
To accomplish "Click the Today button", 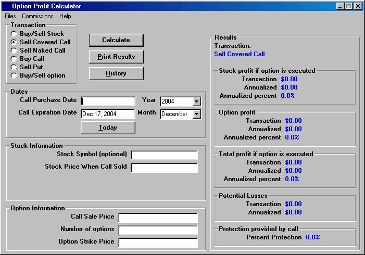I will pos(108,127).
